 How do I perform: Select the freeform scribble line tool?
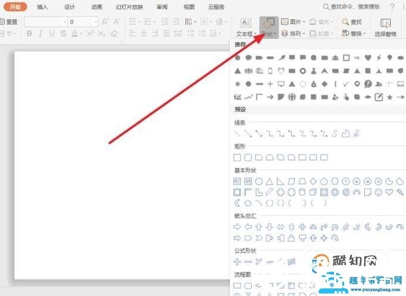tap(356, 134)
